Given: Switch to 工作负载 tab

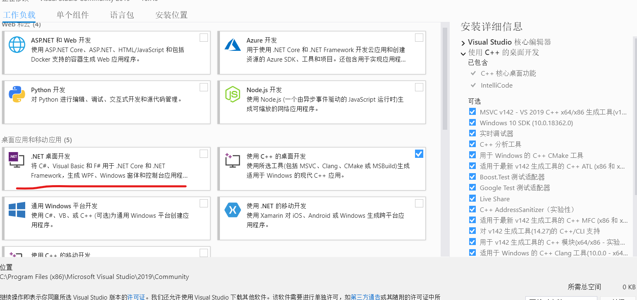Looking at the screenshot, I should click(x=19, y=15).
